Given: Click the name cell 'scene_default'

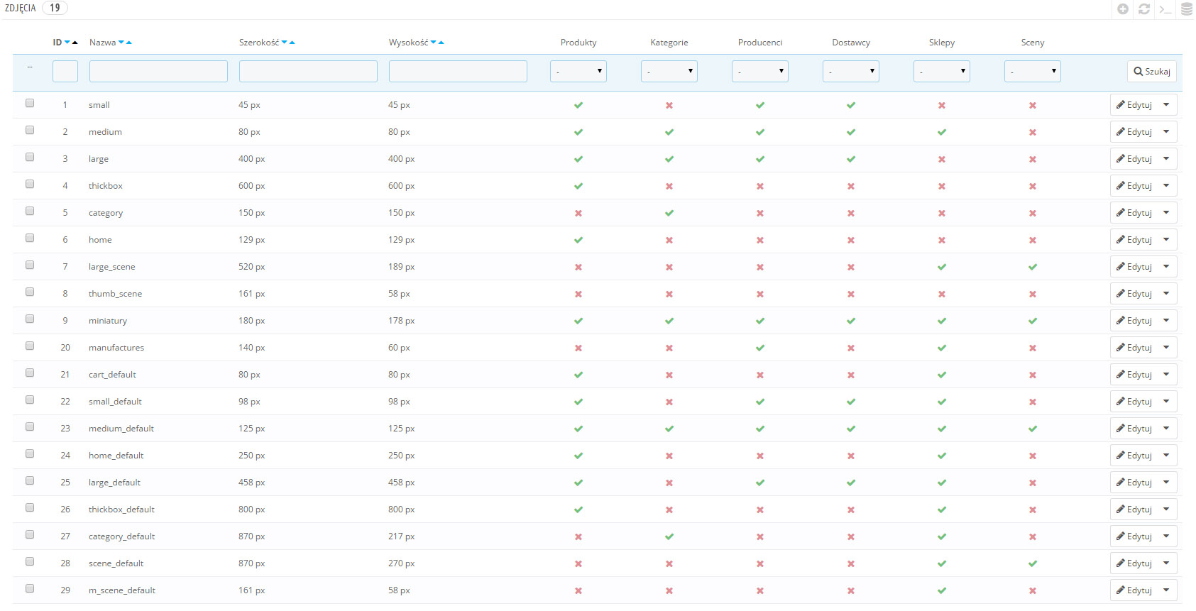Looking at the screenshot, I should (116, 563).
